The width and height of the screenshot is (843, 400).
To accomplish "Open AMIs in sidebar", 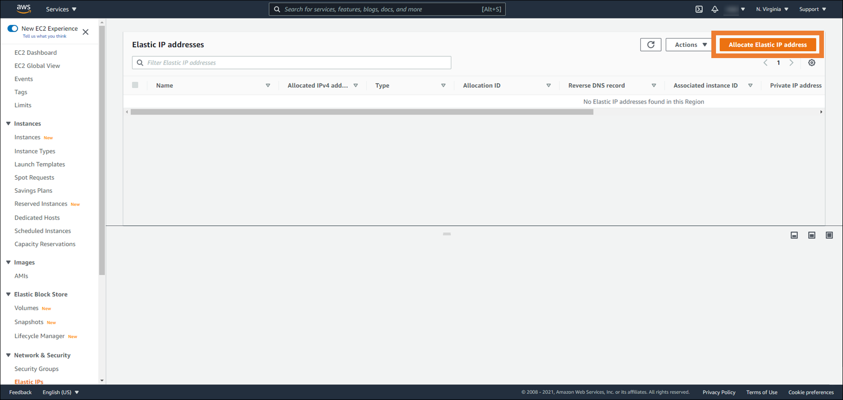I will (x=21, y=276).
